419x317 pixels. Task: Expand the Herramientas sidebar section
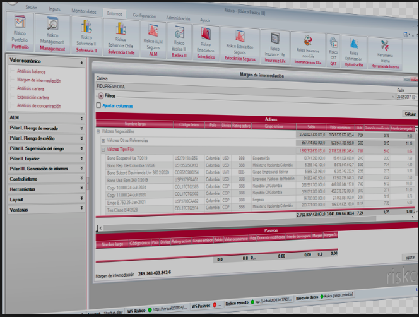tap(81, 188)
